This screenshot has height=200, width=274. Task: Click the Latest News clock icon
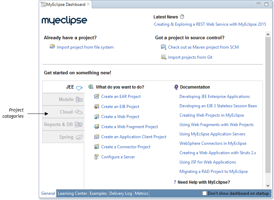tap(182, 17)
